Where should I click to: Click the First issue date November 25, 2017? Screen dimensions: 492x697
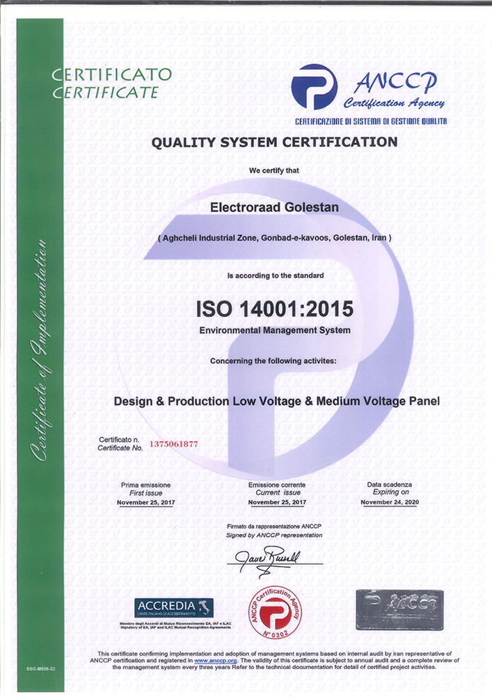(146, 503)
